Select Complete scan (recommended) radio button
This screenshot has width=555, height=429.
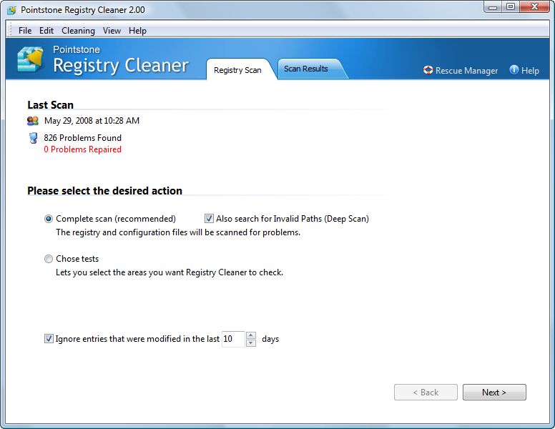pos(49,219)
